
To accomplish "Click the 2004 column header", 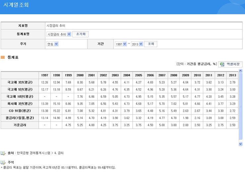I will [x=127, y=75].
